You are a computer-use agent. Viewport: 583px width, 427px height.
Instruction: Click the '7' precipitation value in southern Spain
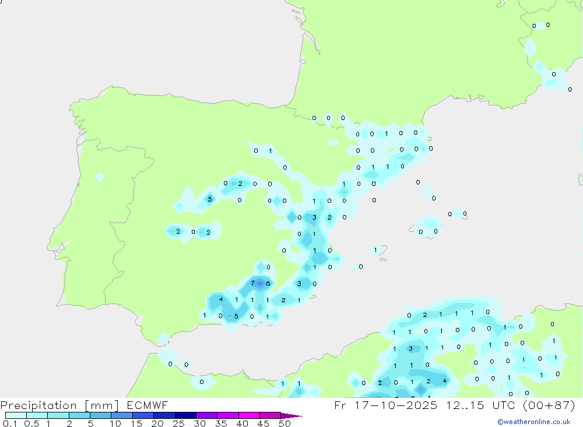pos(252,283)
